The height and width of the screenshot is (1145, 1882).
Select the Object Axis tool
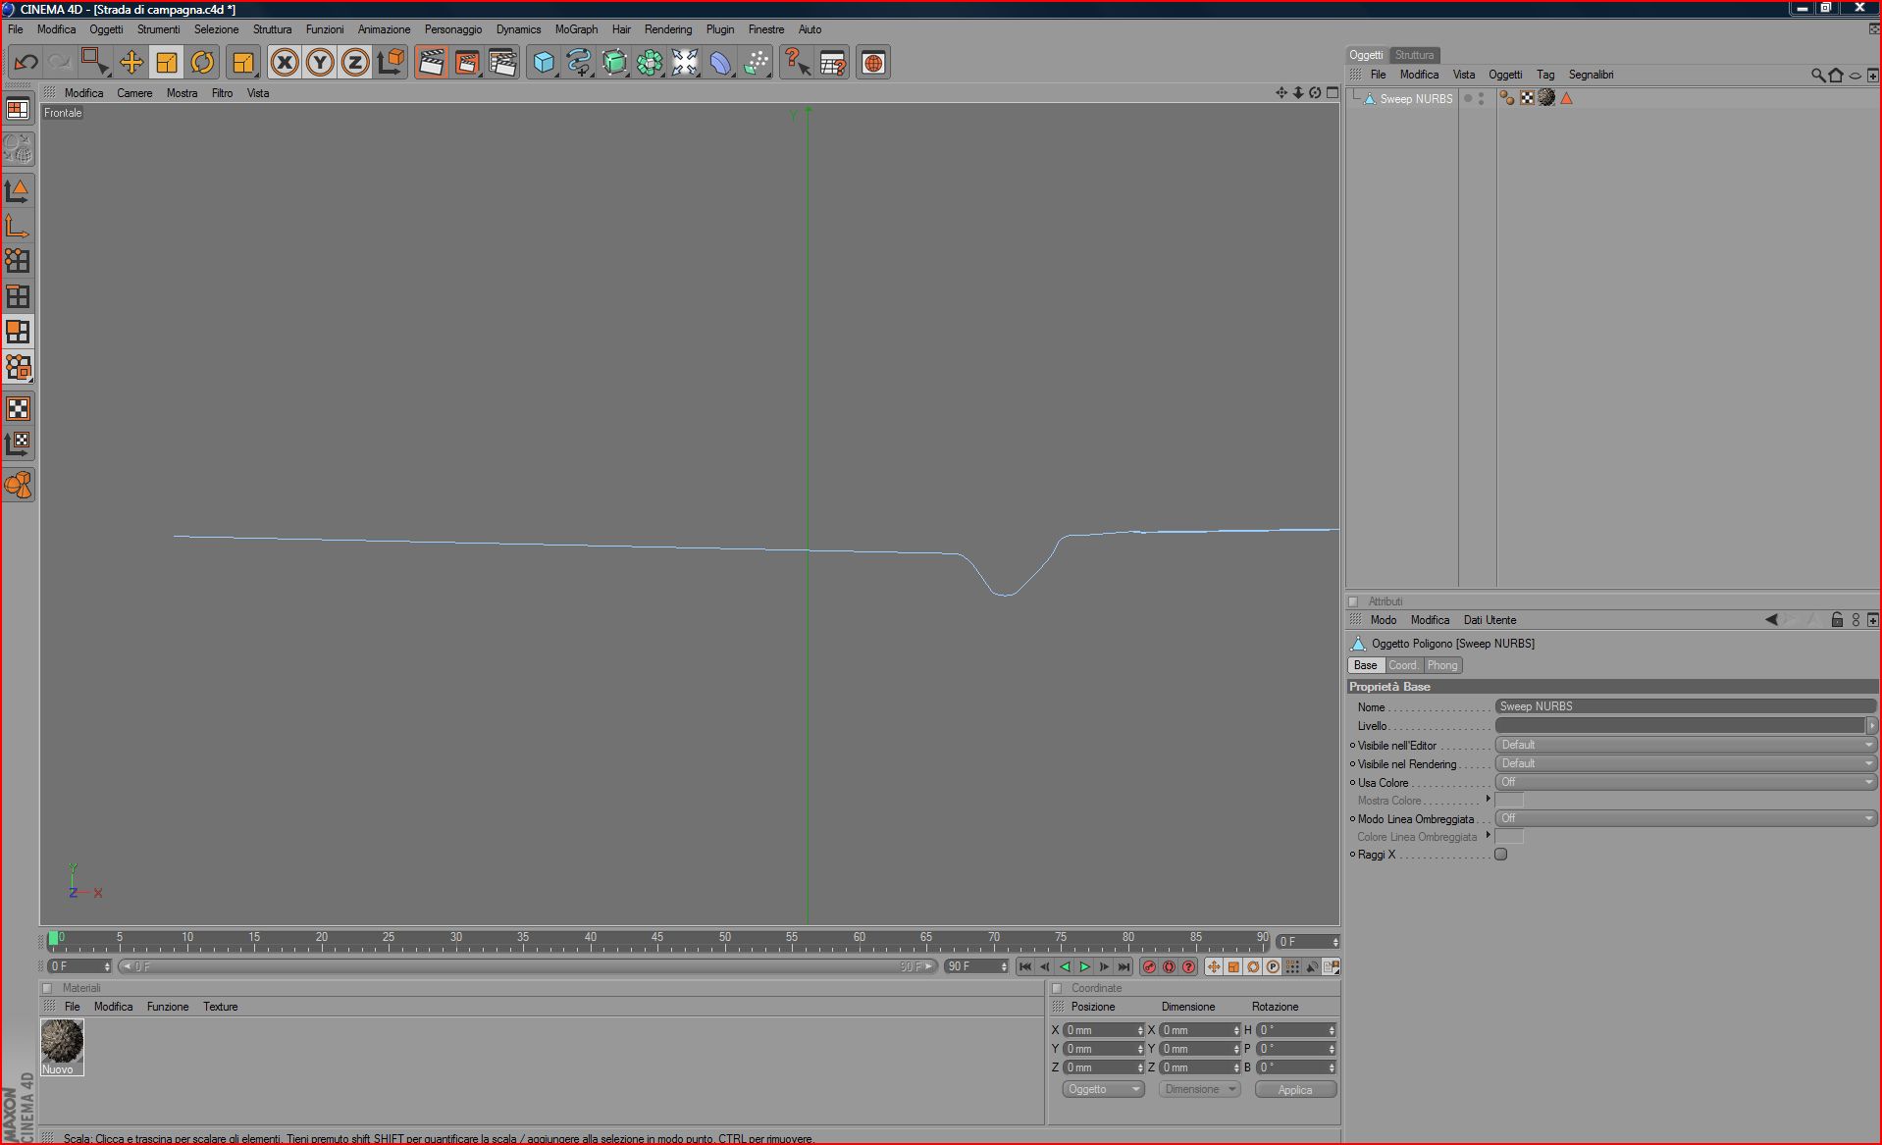(18, 227)
